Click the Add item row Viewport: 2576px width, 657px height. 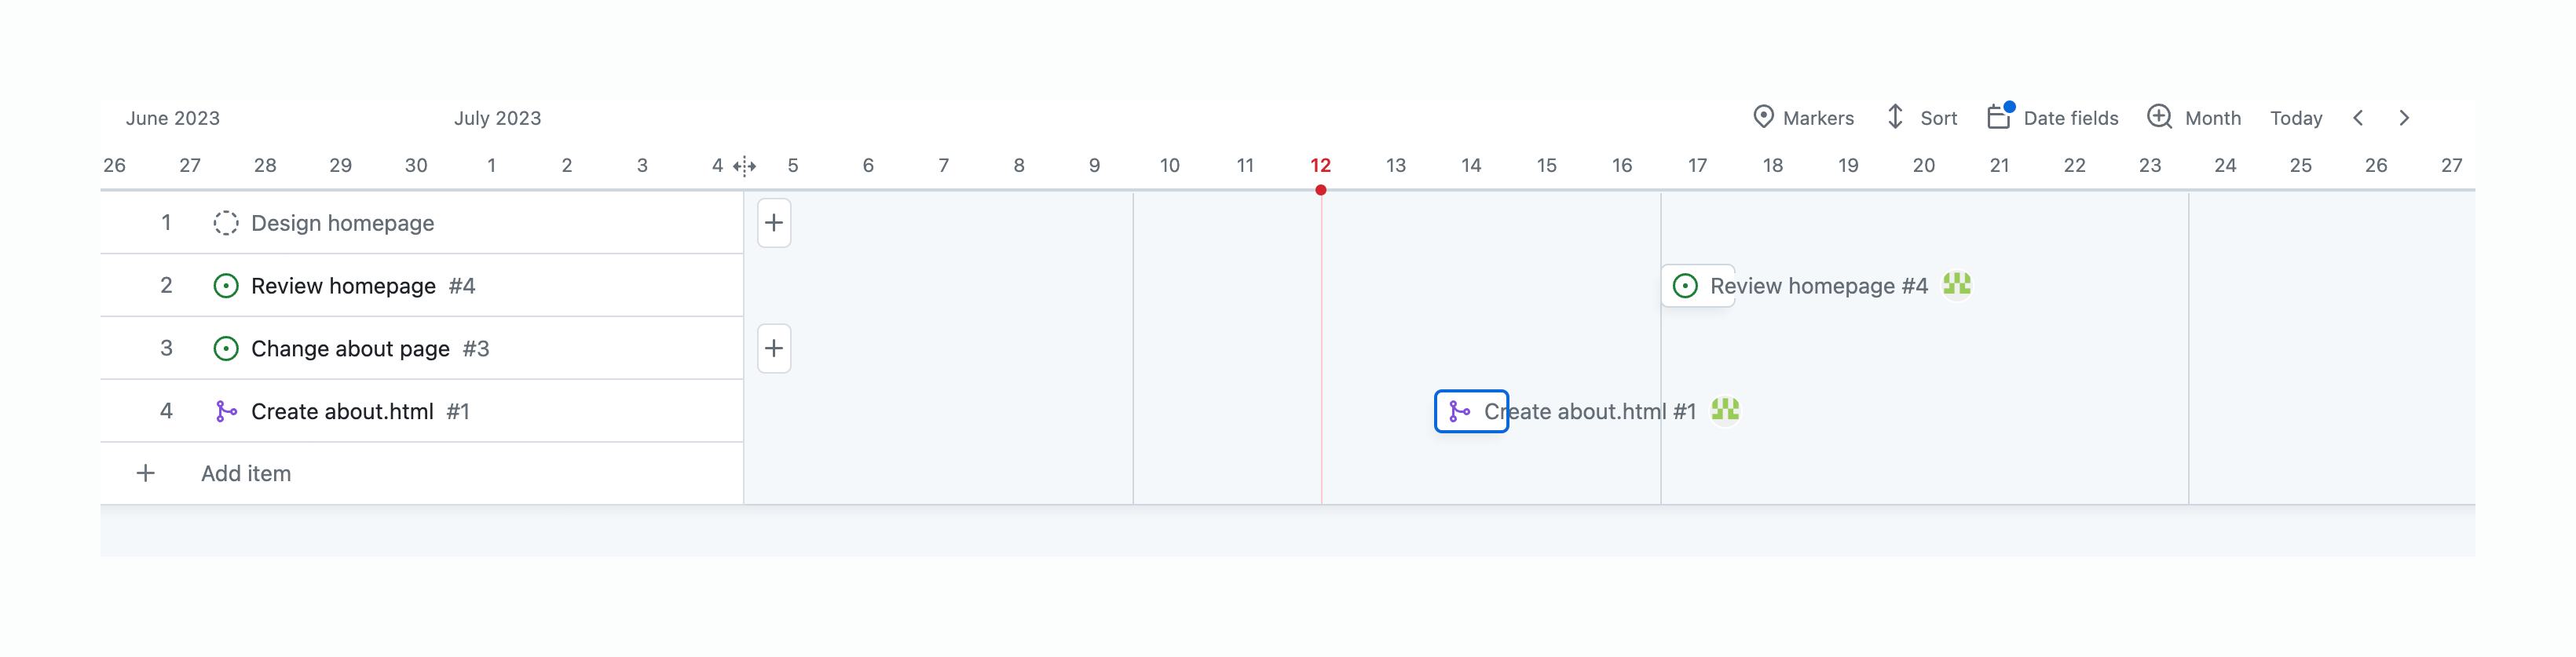[245, 474]
